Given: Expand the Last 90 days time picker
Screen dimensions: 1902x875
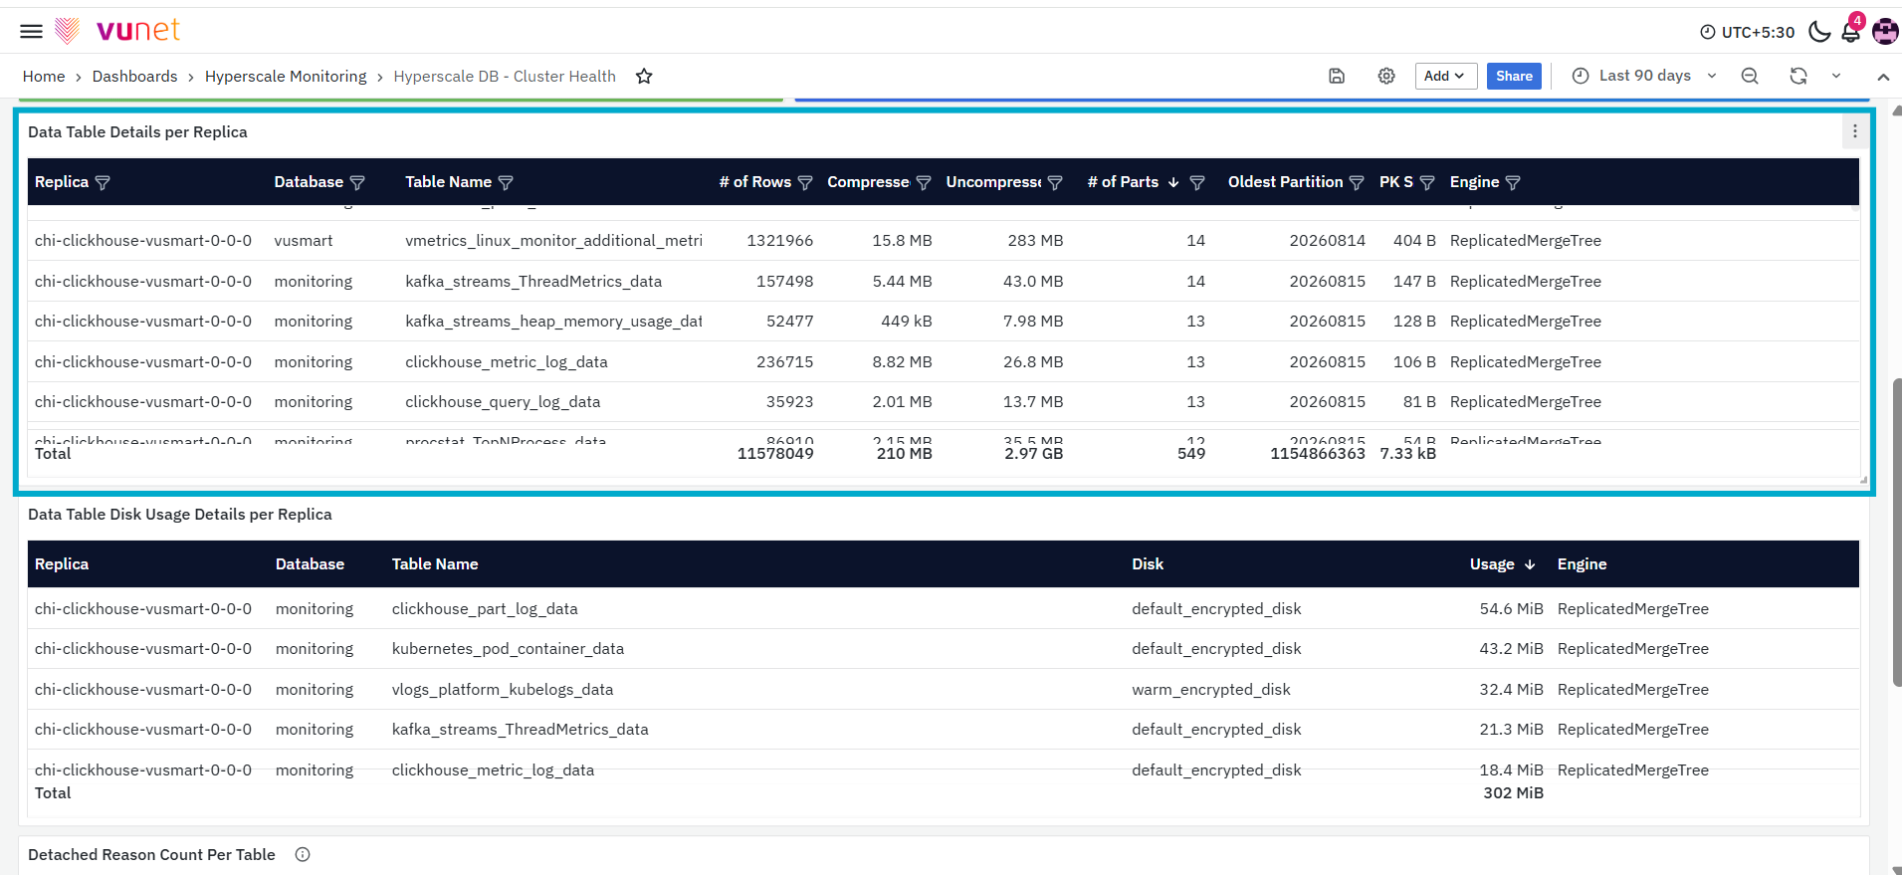Looking at the screenshot, I should tap(1644, 76).
